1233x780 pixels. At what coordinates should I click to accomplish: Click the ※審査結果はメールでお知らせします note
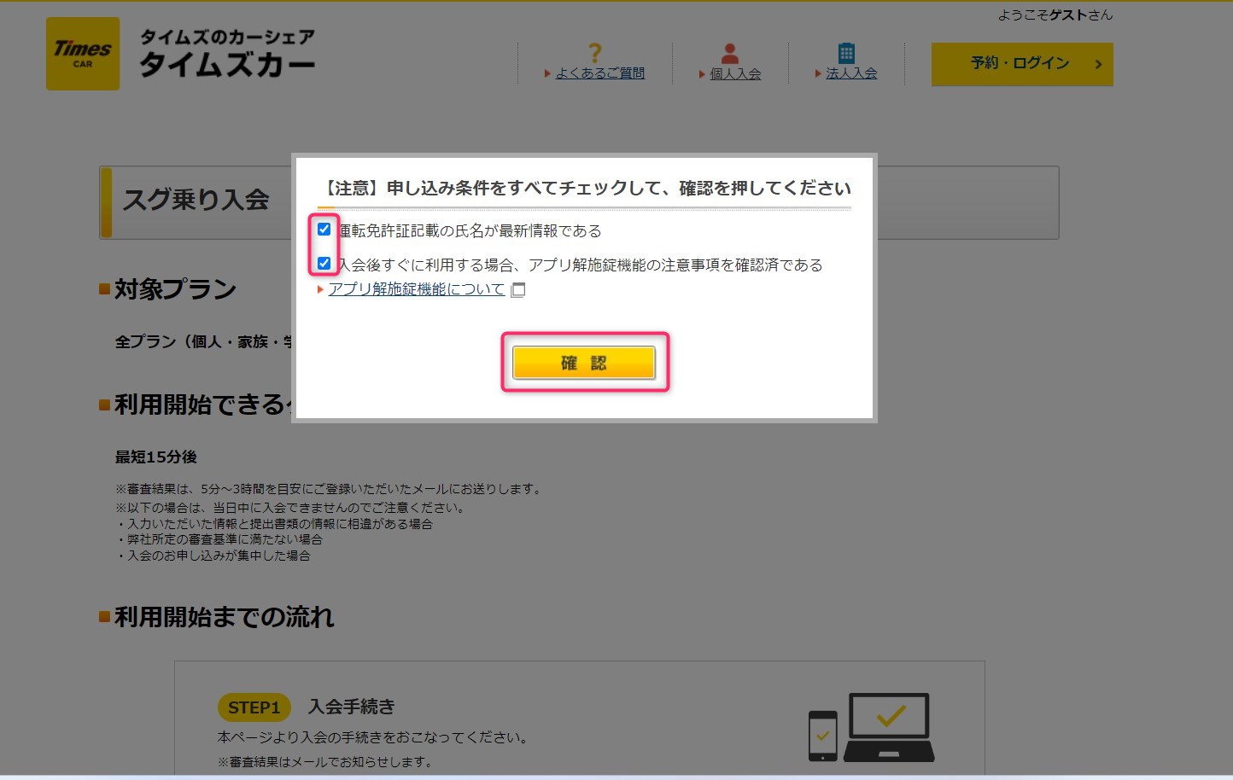tap(325, 761)
